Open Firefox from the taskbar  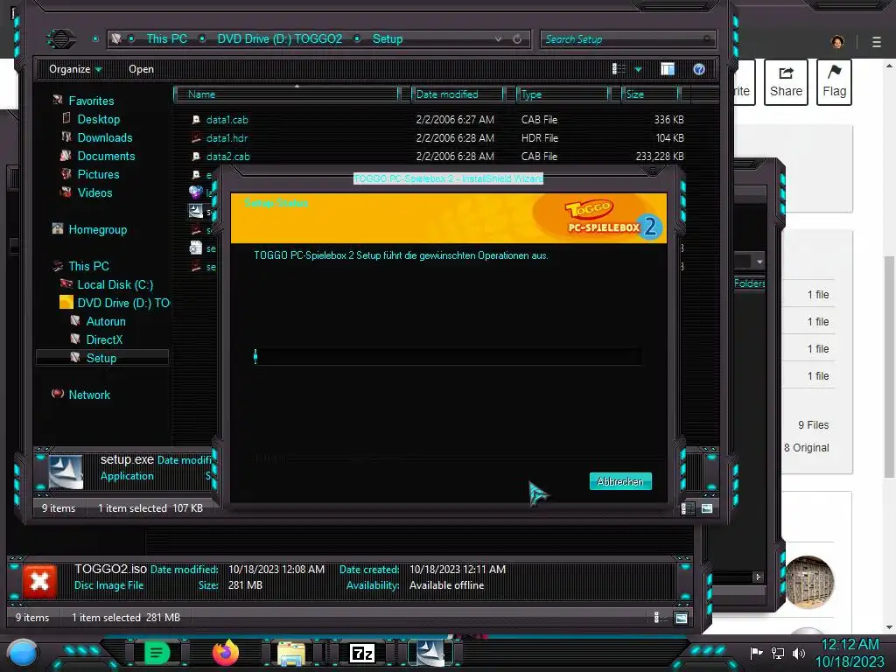coord(225,652)
